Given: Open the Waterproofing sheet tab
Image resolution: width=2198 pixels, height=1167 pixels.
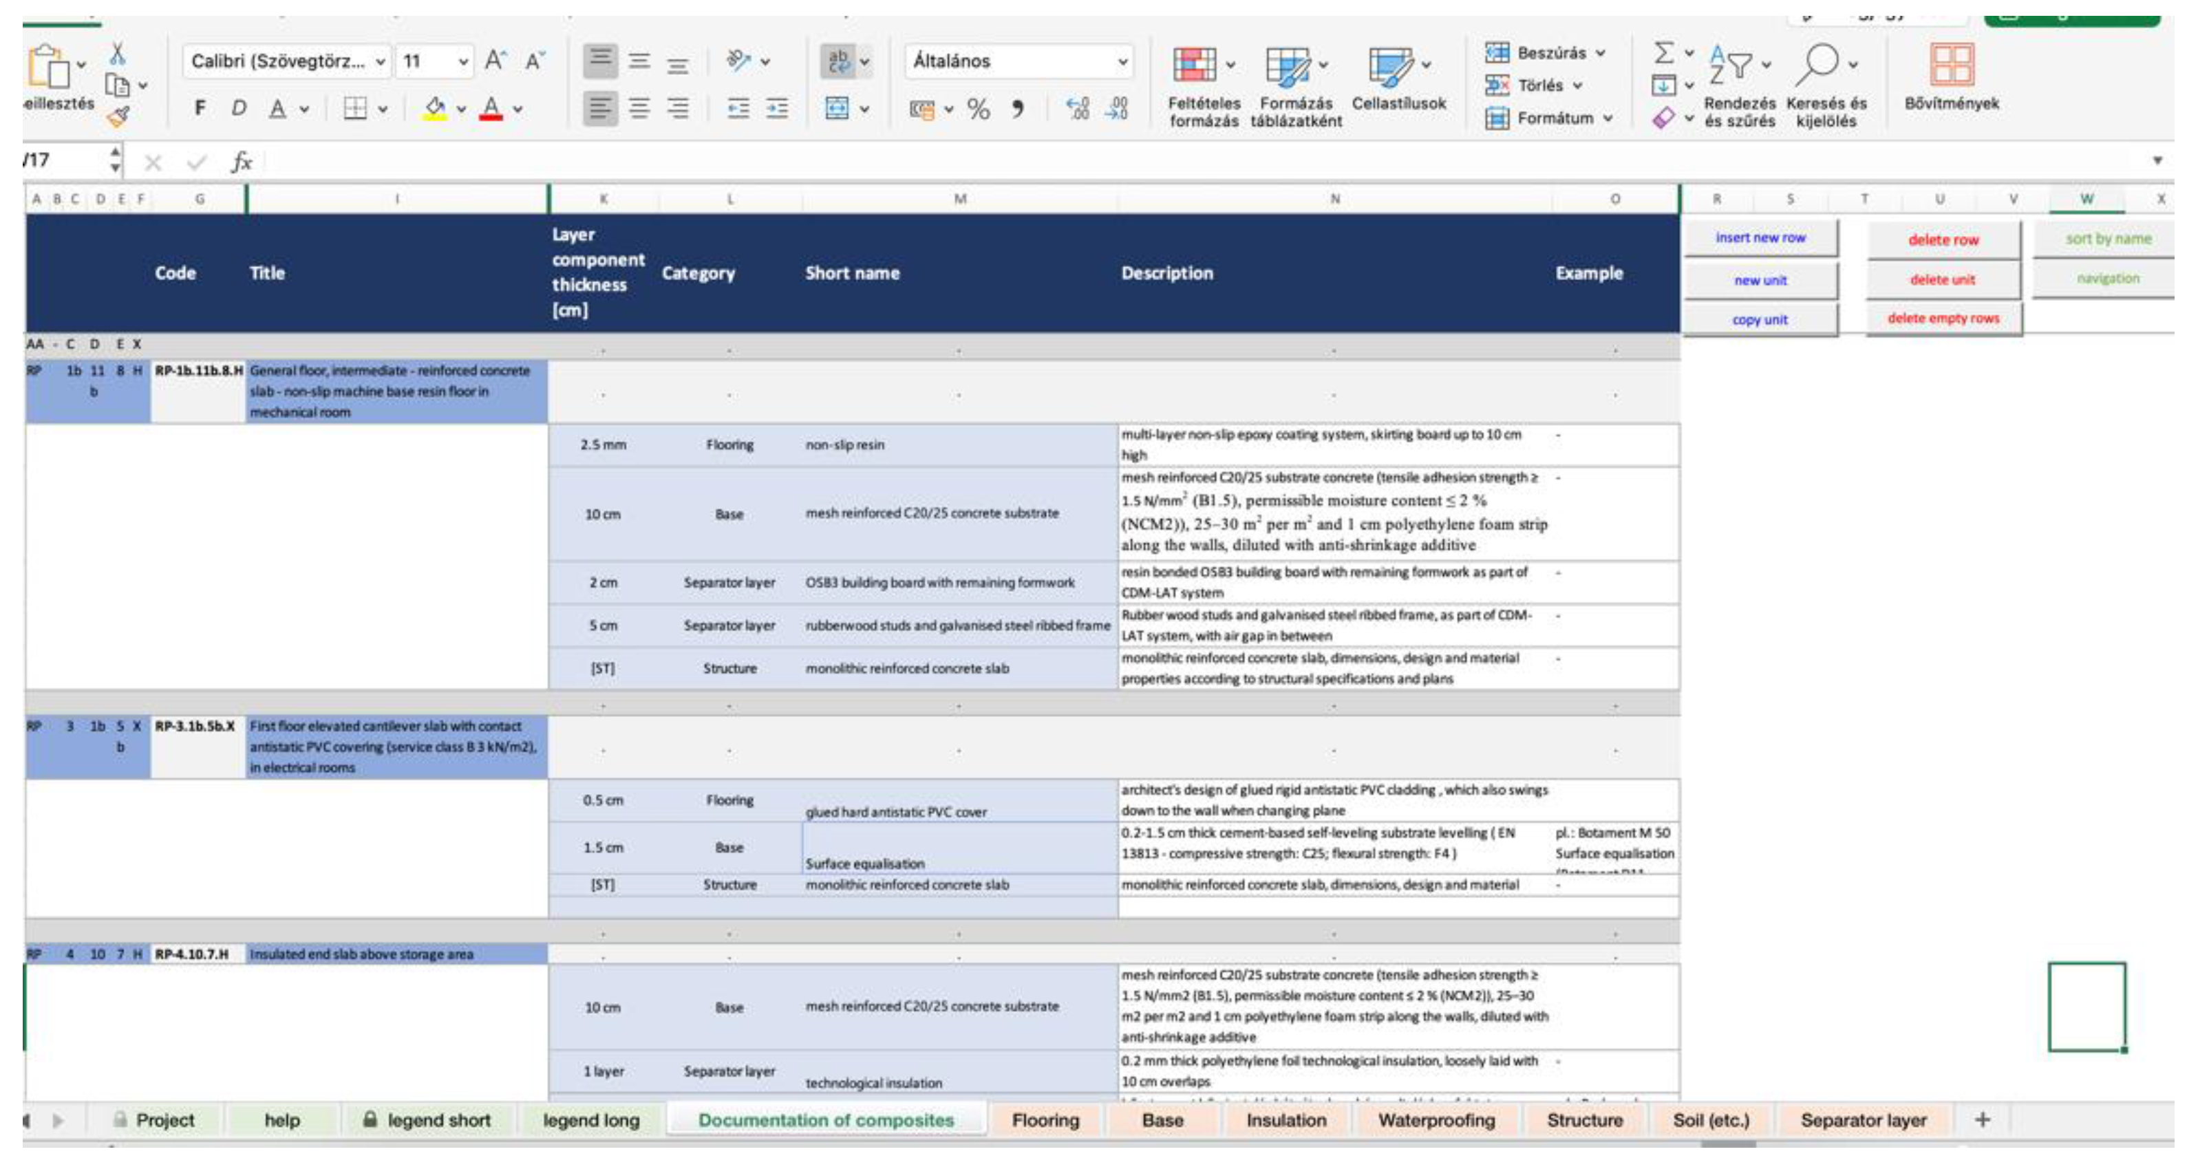Looking at the screenshot, I should [x=1436, y=1120].
